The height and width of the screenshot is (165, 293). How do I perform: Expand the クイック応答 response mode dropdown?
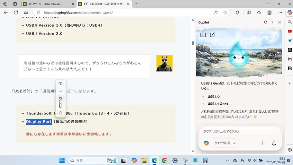coord(225,143)
